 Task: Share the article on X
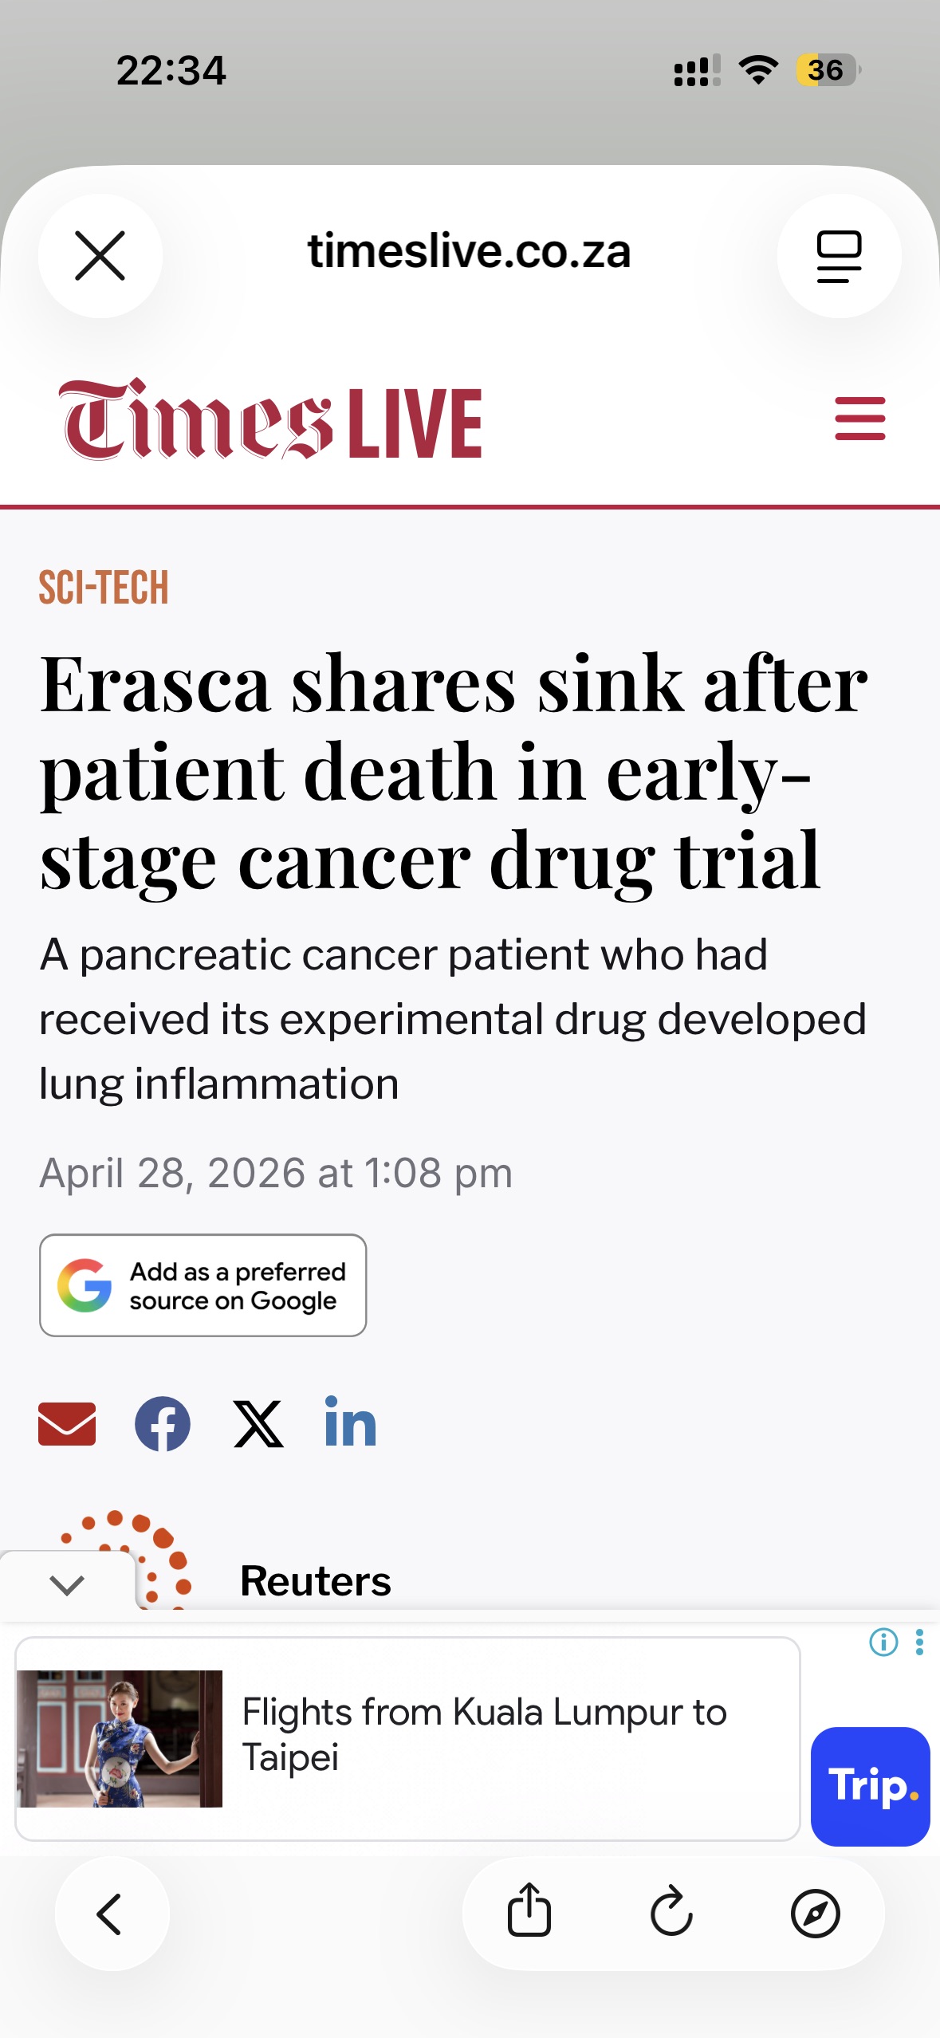(x=258, y=1423)
